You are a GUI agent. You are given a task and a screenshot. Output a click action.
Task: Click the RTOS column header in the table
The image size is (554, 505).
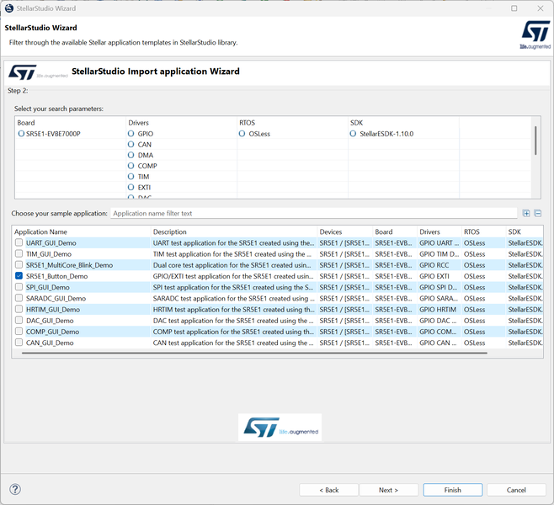483,231
